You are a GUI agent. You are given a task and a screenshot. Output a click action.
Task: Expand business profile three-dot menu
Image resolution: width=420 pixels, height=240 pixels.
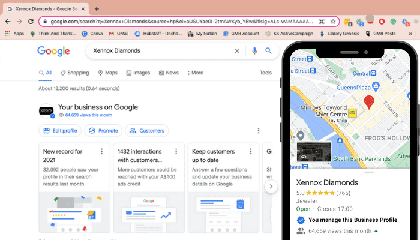259,131
